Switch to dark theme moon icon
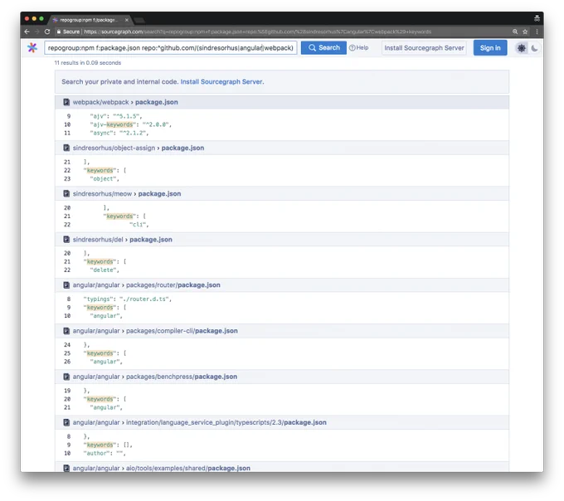564x501 pixels. click(534, 48)
